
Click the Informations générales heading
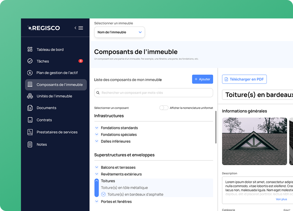tap(244, 111)
